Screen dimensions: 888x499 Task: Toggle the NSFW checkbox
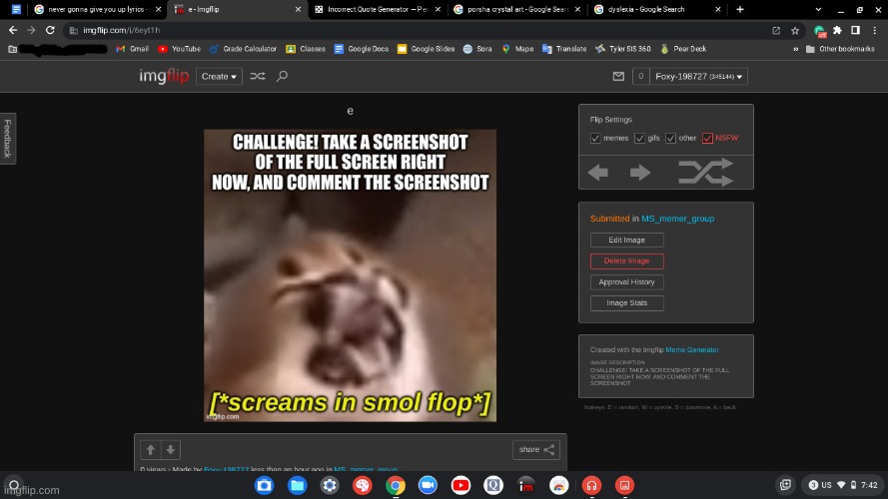(x=707, y=138)
